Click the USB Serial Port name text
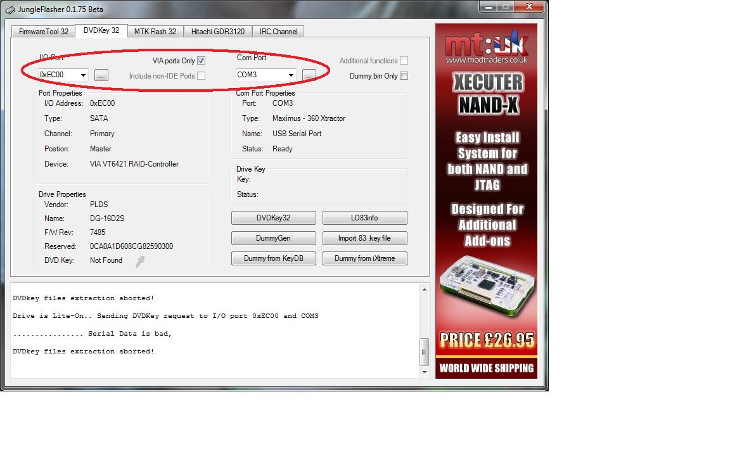Image resolution: width=730 pixels, height=456 pixels. (297, 134)
